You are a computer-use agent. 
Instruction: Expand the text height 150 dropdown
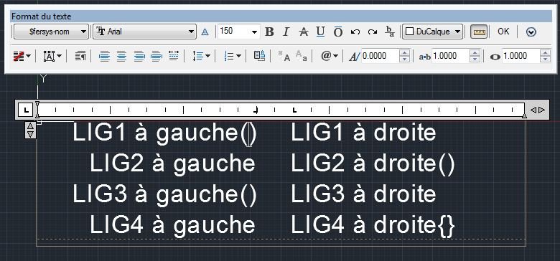pyautogui.click(x=254, y=32)
